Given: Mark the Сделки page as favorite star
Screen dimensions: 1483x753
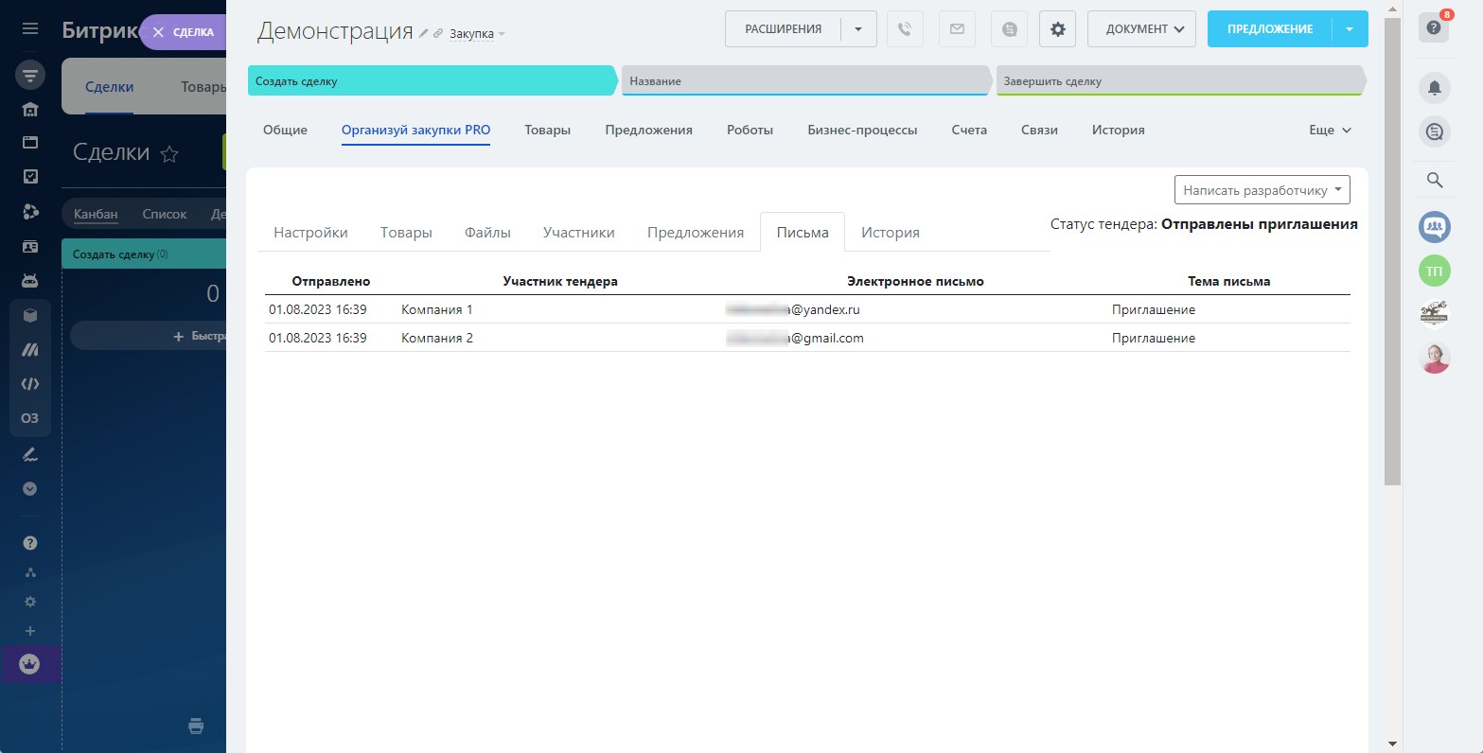Looking at the screenshot, I should pyautogui.click(x=169, y=154).
